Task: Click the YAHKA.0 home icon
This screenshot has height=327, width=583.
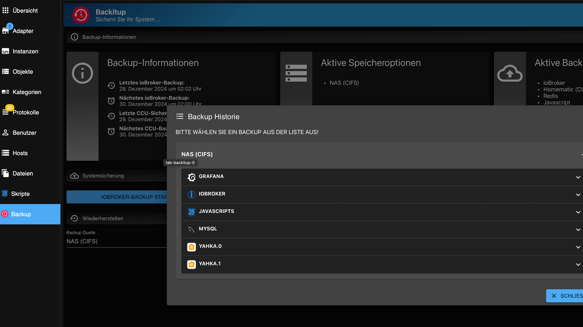Action: coord(191,247)
